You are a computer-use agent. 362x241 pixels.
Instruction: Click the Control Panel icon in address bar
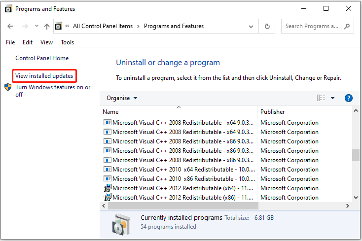tap(59, 26)
